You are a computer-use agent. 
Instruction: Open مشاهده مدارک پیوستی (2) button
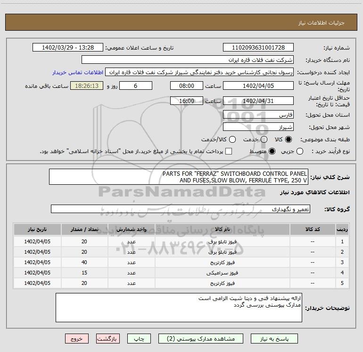coord(201,339)
